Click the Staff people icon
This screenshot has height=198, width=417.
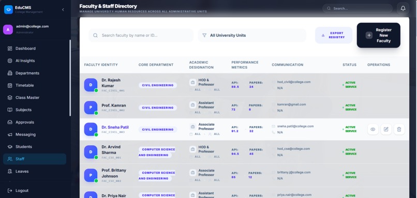tap(10, 159)
